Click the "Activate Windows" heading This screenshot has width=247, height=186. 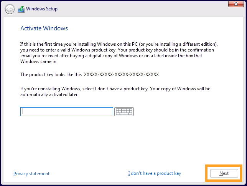coord(44,28)
